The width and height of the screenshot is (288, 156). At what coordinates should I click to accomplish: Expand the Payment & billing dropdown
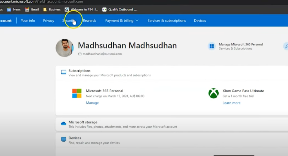122,21
